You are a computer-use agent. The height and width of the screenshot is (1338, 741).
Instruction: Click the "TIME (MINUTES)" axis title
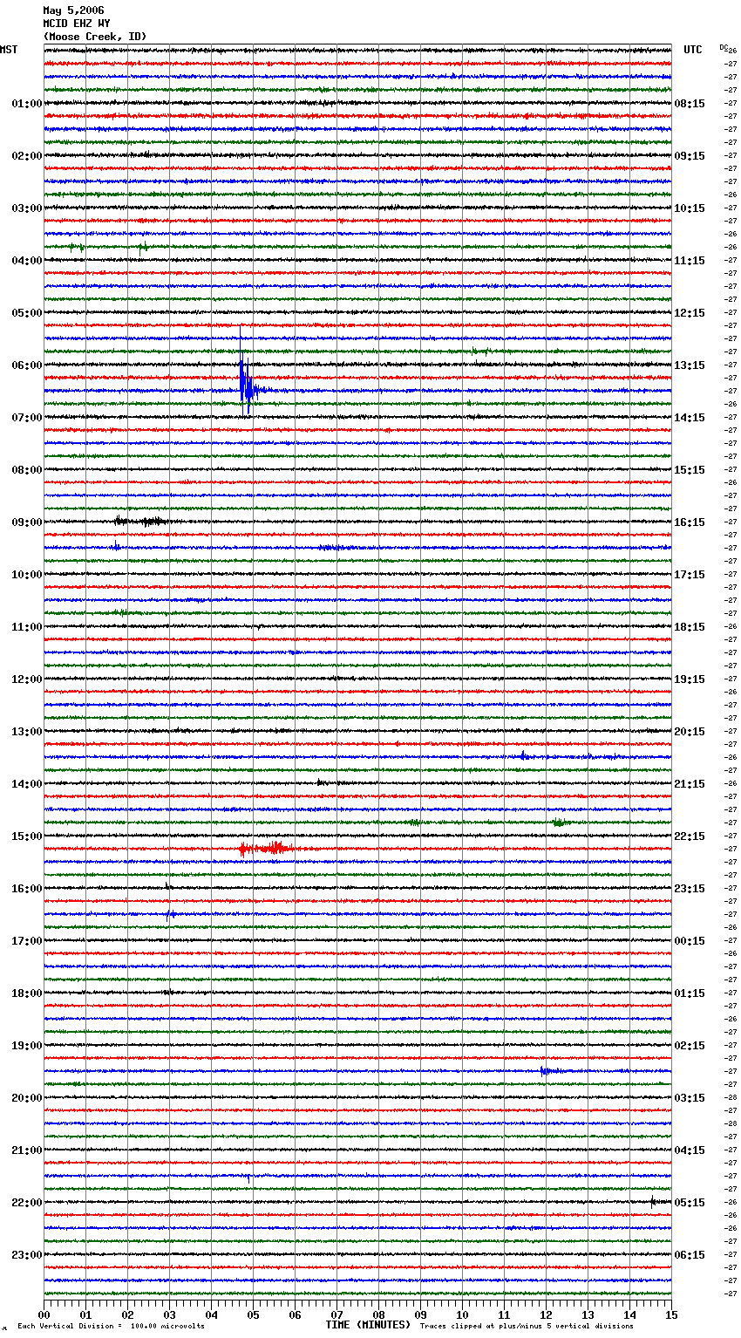(x=368, y=1325)
